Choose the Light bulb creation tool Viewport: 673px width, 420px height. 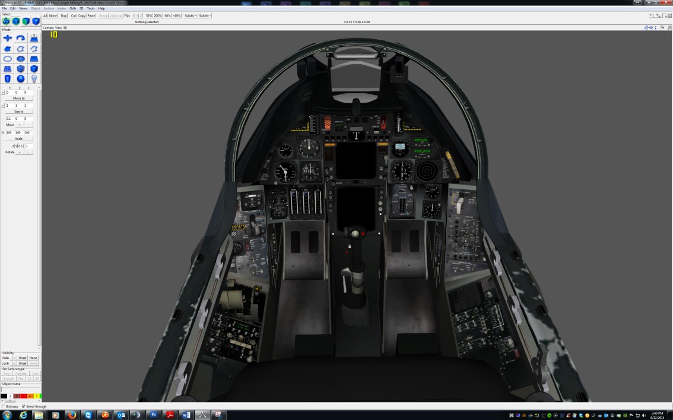pyautogui.click(x=34, y=79)
